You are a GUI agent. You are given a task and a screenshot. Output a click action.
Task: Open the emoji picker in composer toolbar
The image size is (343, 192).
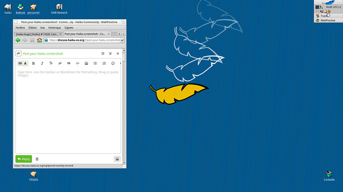[x=113, y=64]
